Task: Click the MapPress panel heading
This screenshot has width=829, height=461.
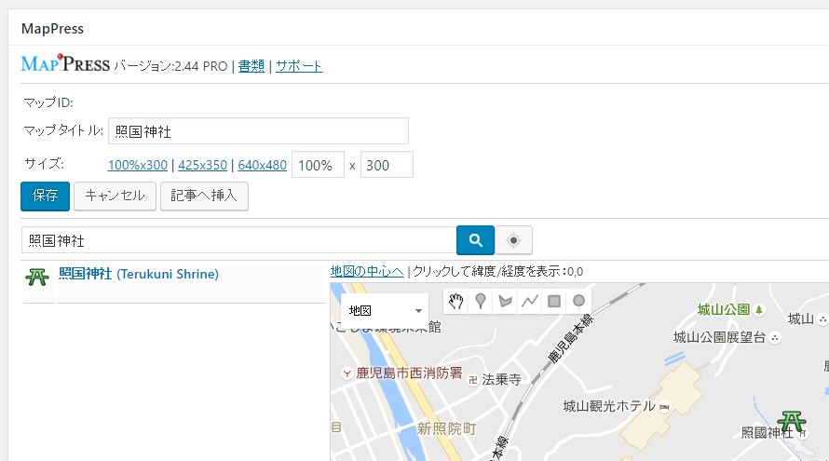Action: click(52, 29)
